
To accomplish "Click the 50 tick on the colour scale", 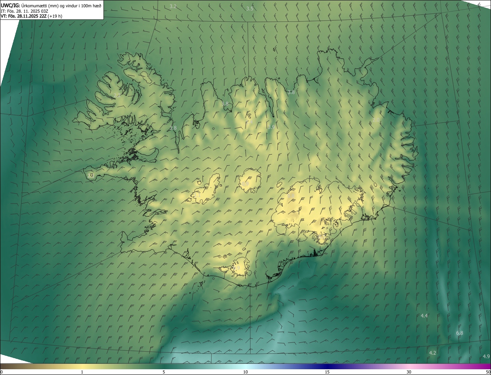I will coord(488,372).
